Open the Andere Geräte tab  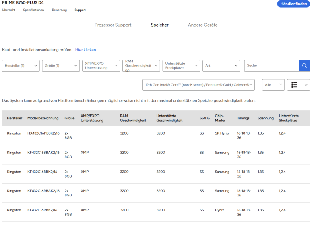(203, 25)
